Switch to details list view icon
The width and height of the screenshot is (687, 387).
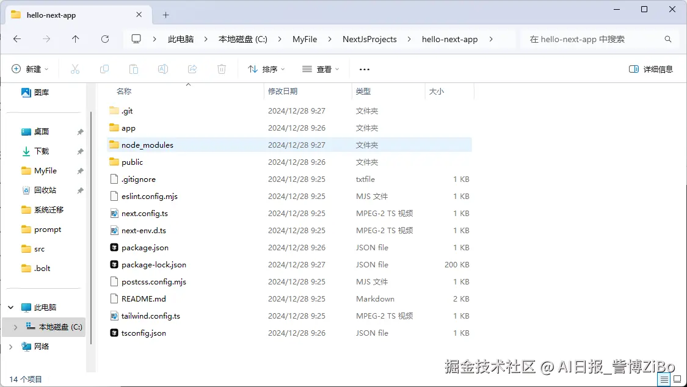[664, 379]
